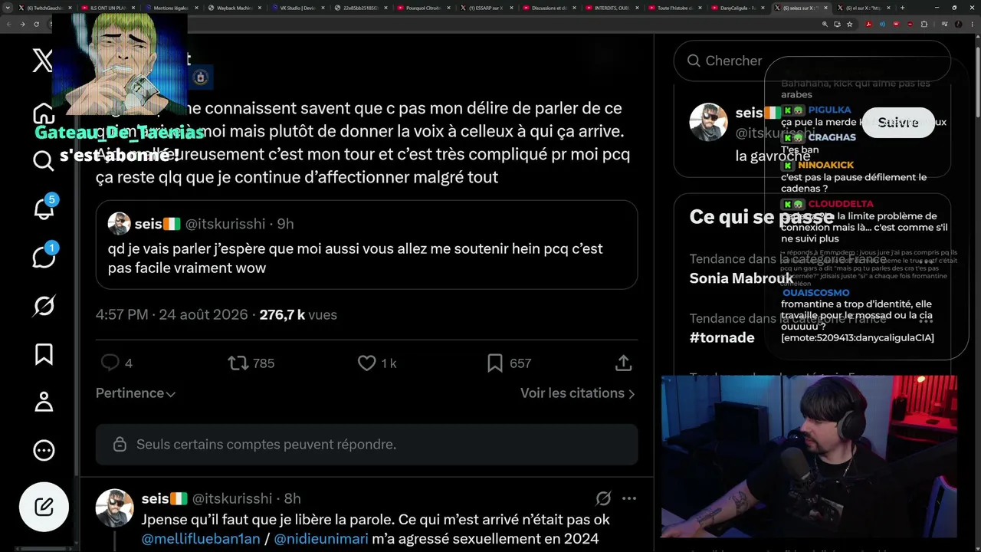Viewport: 981px width, 552px height.
Task: Open the Home timeline icon
Action: click(x=44, y=114)
